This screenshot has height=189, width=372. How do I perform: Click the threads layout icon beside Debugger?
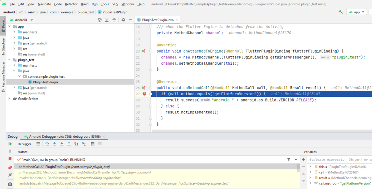point(38,144)
